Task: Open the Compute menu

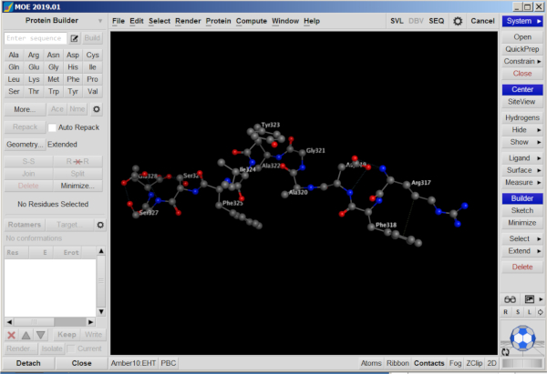Action: 252,20
